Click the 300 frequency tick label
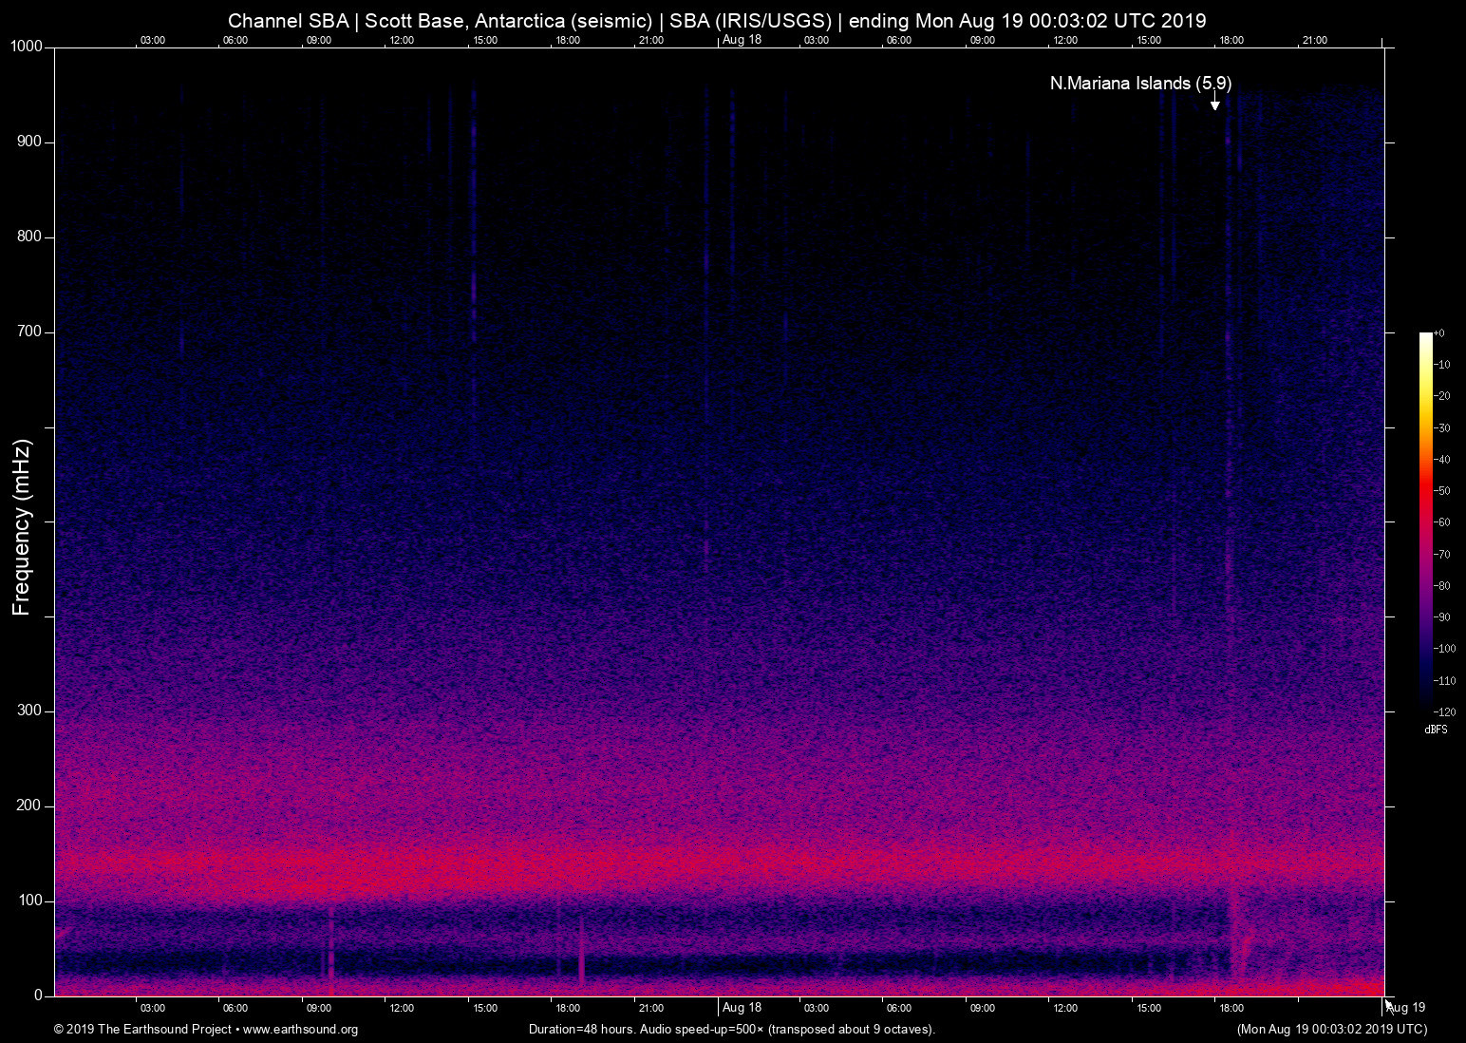1466x1043 pixels. point(29,711)
